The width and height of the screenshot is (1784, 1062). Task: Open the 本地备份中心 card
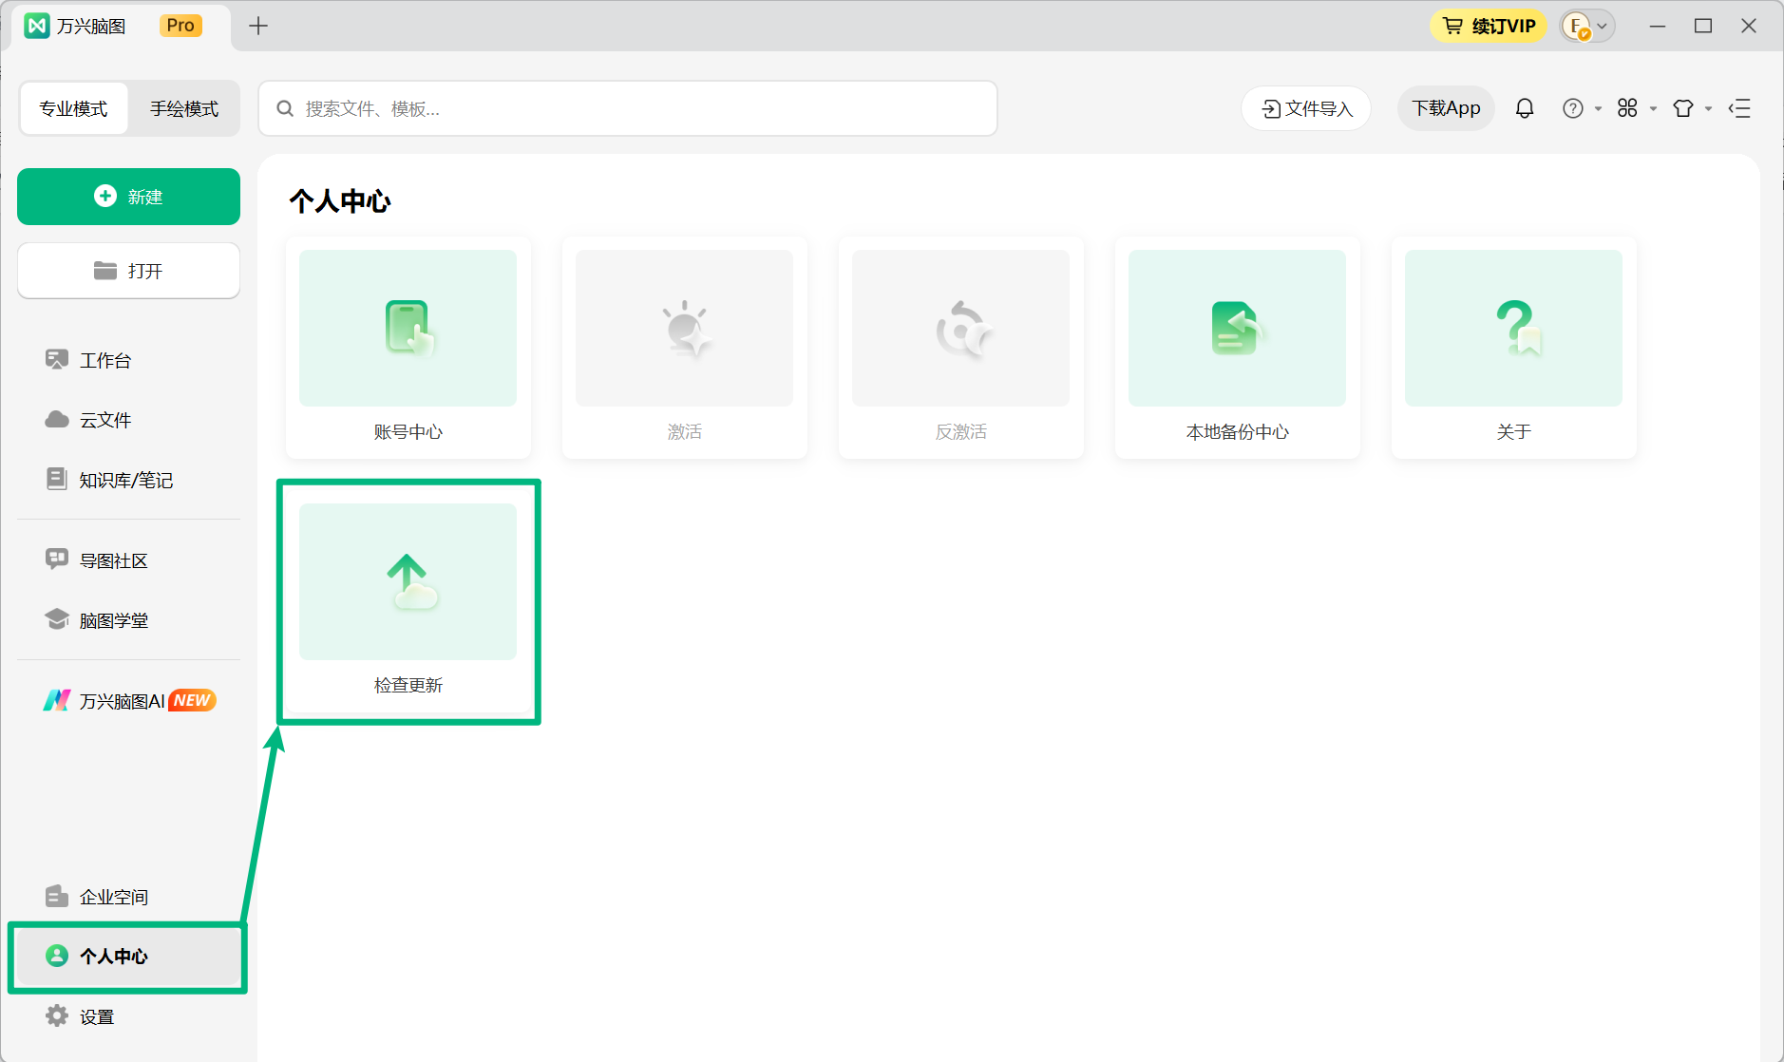(1238, 348)
